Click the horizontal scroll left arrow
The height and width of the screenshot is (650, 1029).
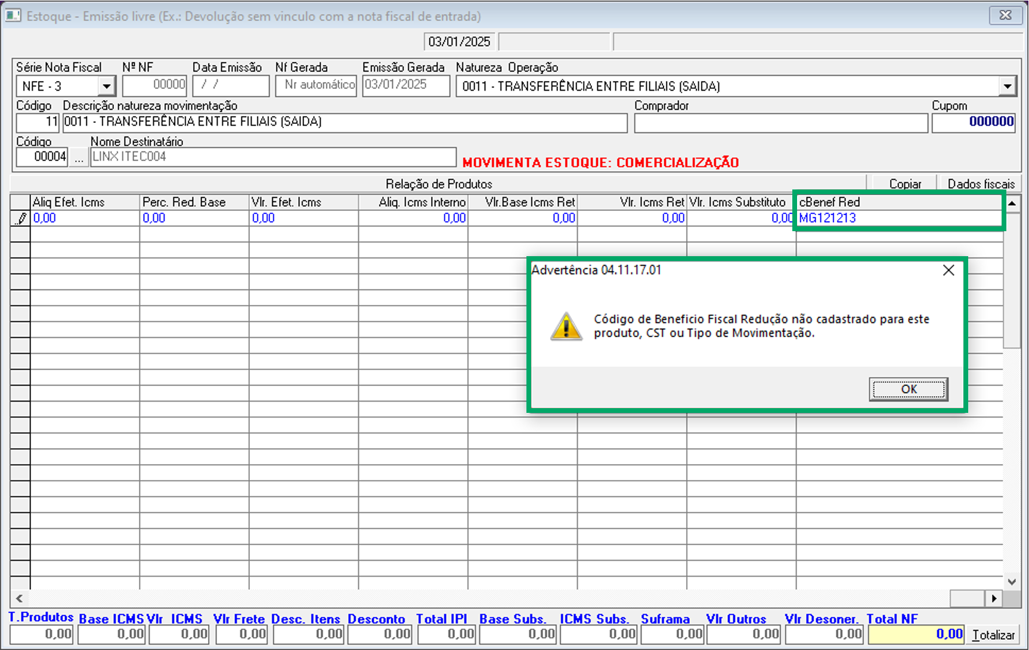point(19,598)
